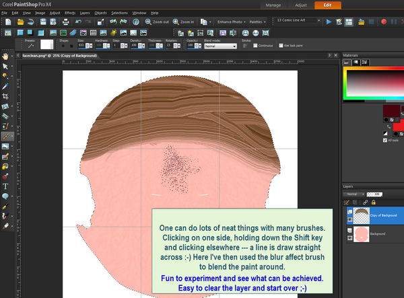The width and height of the screenshot is (404, 298).
Task: Click the Undo arrow icon
Action: (77, 22)
